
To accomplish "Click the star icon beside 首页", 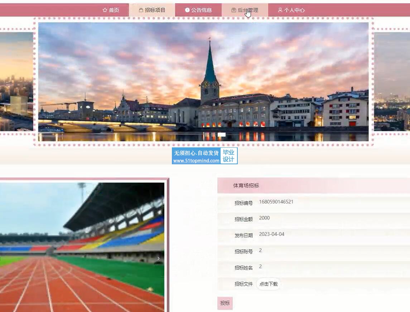I will [x=105, y=10].
